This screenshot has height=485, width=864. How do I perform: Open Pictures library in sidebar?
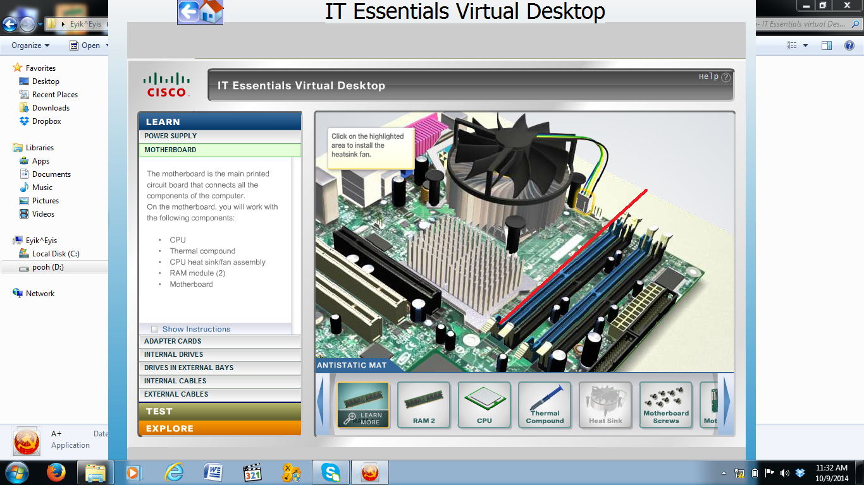tap(46, 201)
